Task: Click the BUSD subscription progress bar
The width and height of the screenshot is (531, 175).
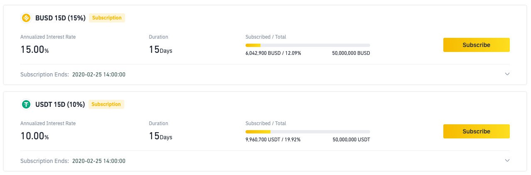Action: [307, 45]
